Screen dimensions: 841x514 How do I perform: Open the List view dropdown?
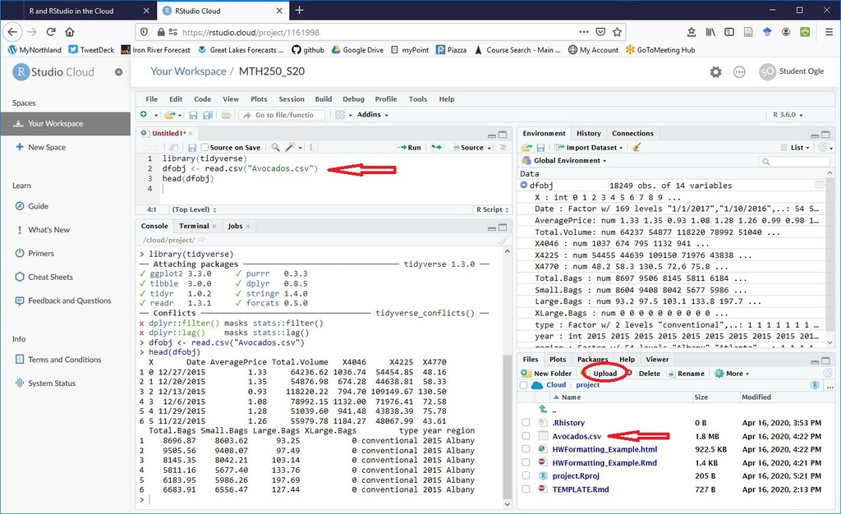click(x=795, y=148)
